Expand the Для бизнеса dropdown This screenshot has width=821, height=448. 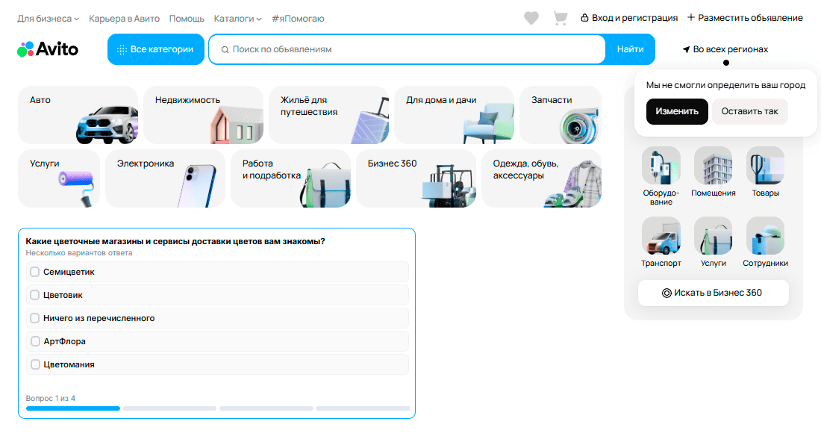(49, 19)
